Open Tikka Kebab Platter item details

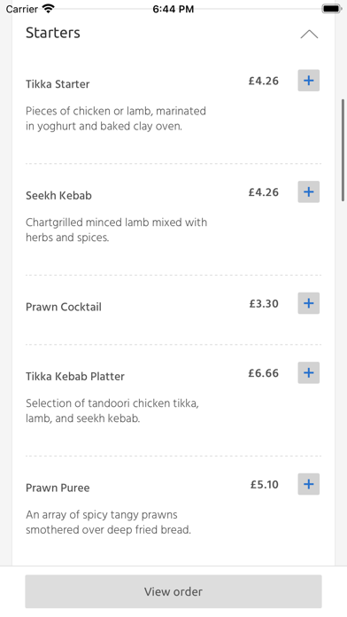(x=75, y=376)
